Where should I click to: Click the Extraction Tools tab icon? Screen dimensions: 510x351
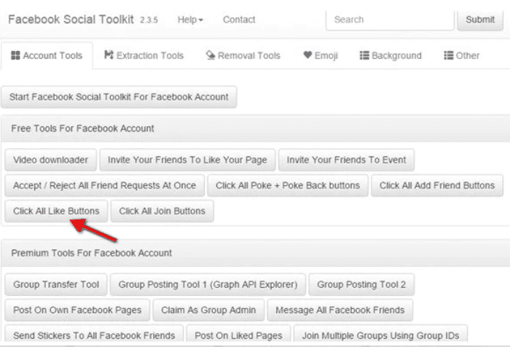point(109,55)
